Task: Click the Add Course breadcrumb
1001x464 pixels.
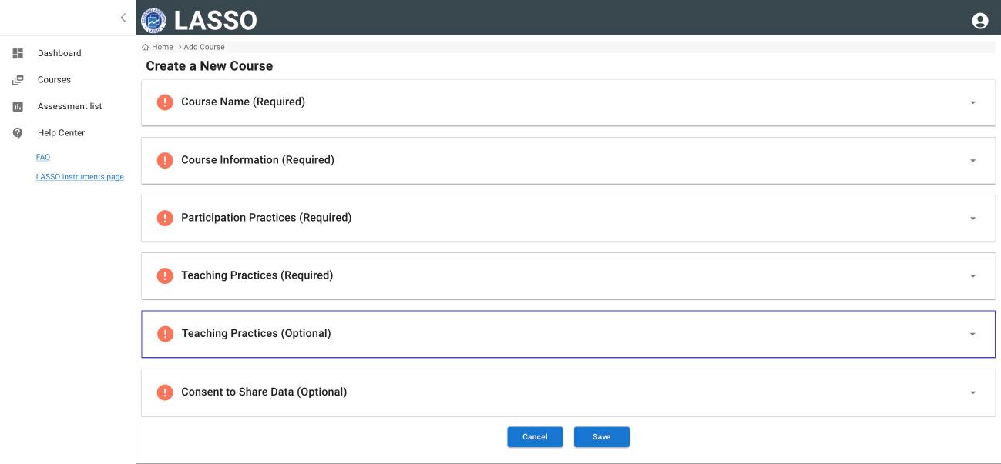Action: 204,47
